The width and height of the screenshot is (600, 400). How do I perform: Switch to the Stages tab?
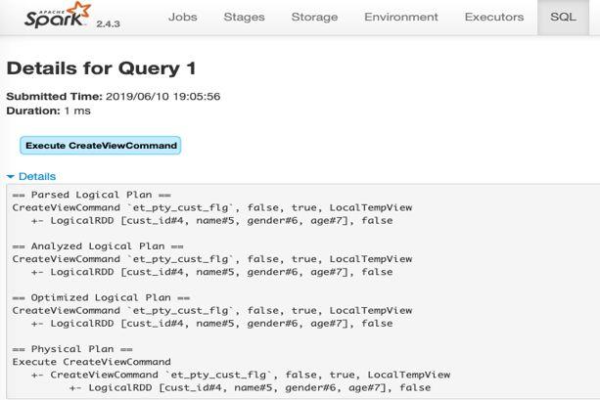pos(244,18)
